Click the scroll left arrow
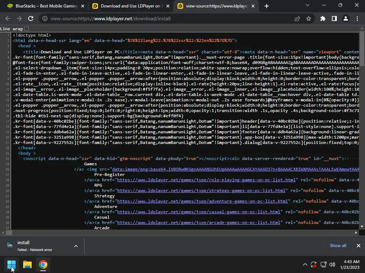Image resolution: width=365 pixels, height=273 pixels. (3, 232)
